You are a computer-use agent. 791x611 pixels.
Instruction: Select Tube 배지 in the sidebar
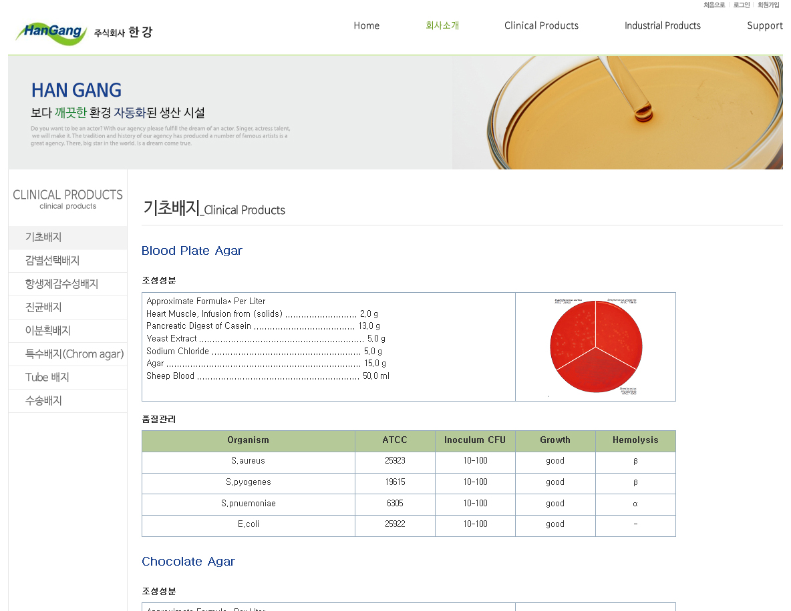67,378
